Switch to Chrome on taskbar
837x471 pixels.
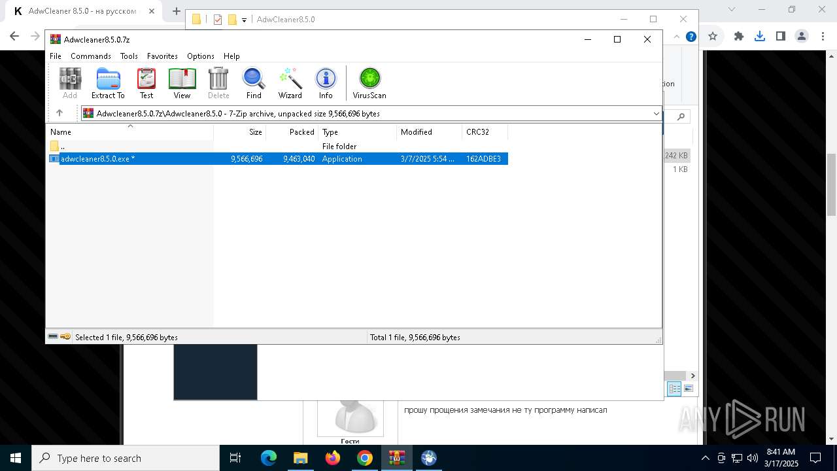365,458
